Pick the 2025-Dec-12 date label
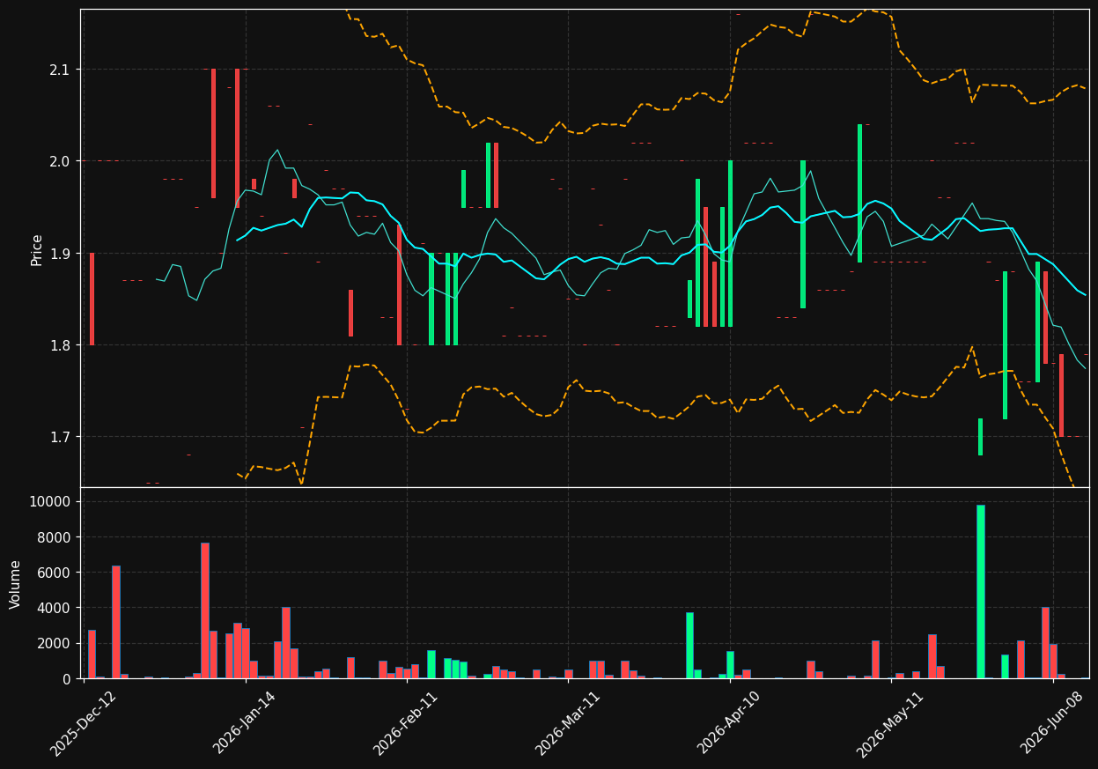Screen dimensions: 1098x769 click(x=83, y=723)
